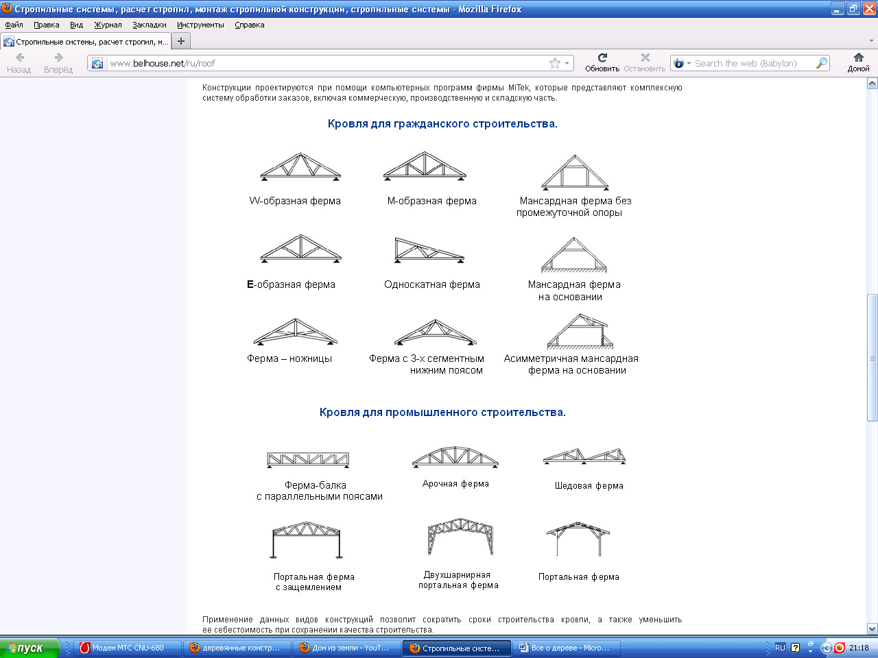The image size is (878, 658).
Task: Click the 21:18 system clock
Action: click(859, 648)
